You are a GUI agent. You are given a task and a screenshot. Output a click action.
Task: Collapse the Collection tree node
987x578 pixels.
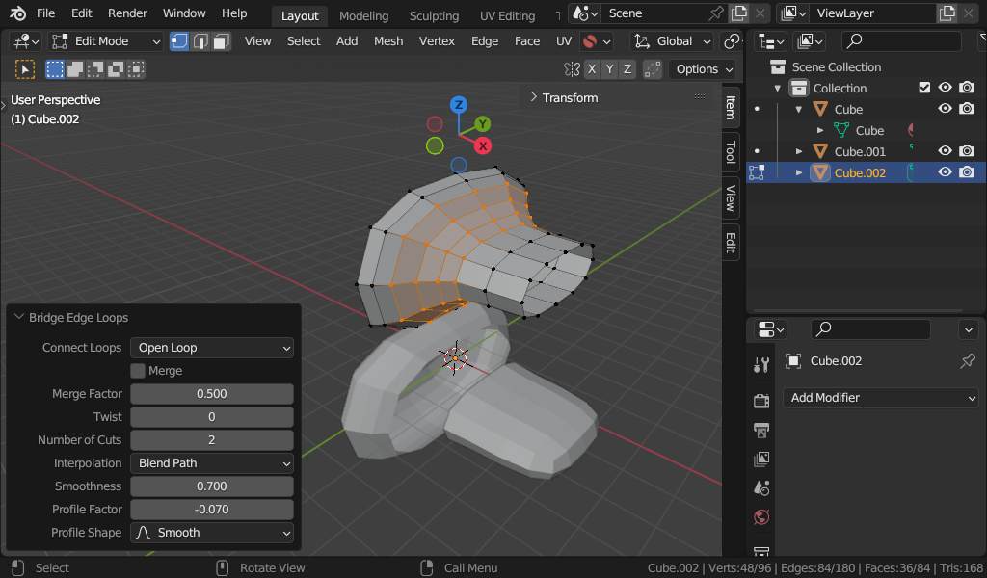778,88
